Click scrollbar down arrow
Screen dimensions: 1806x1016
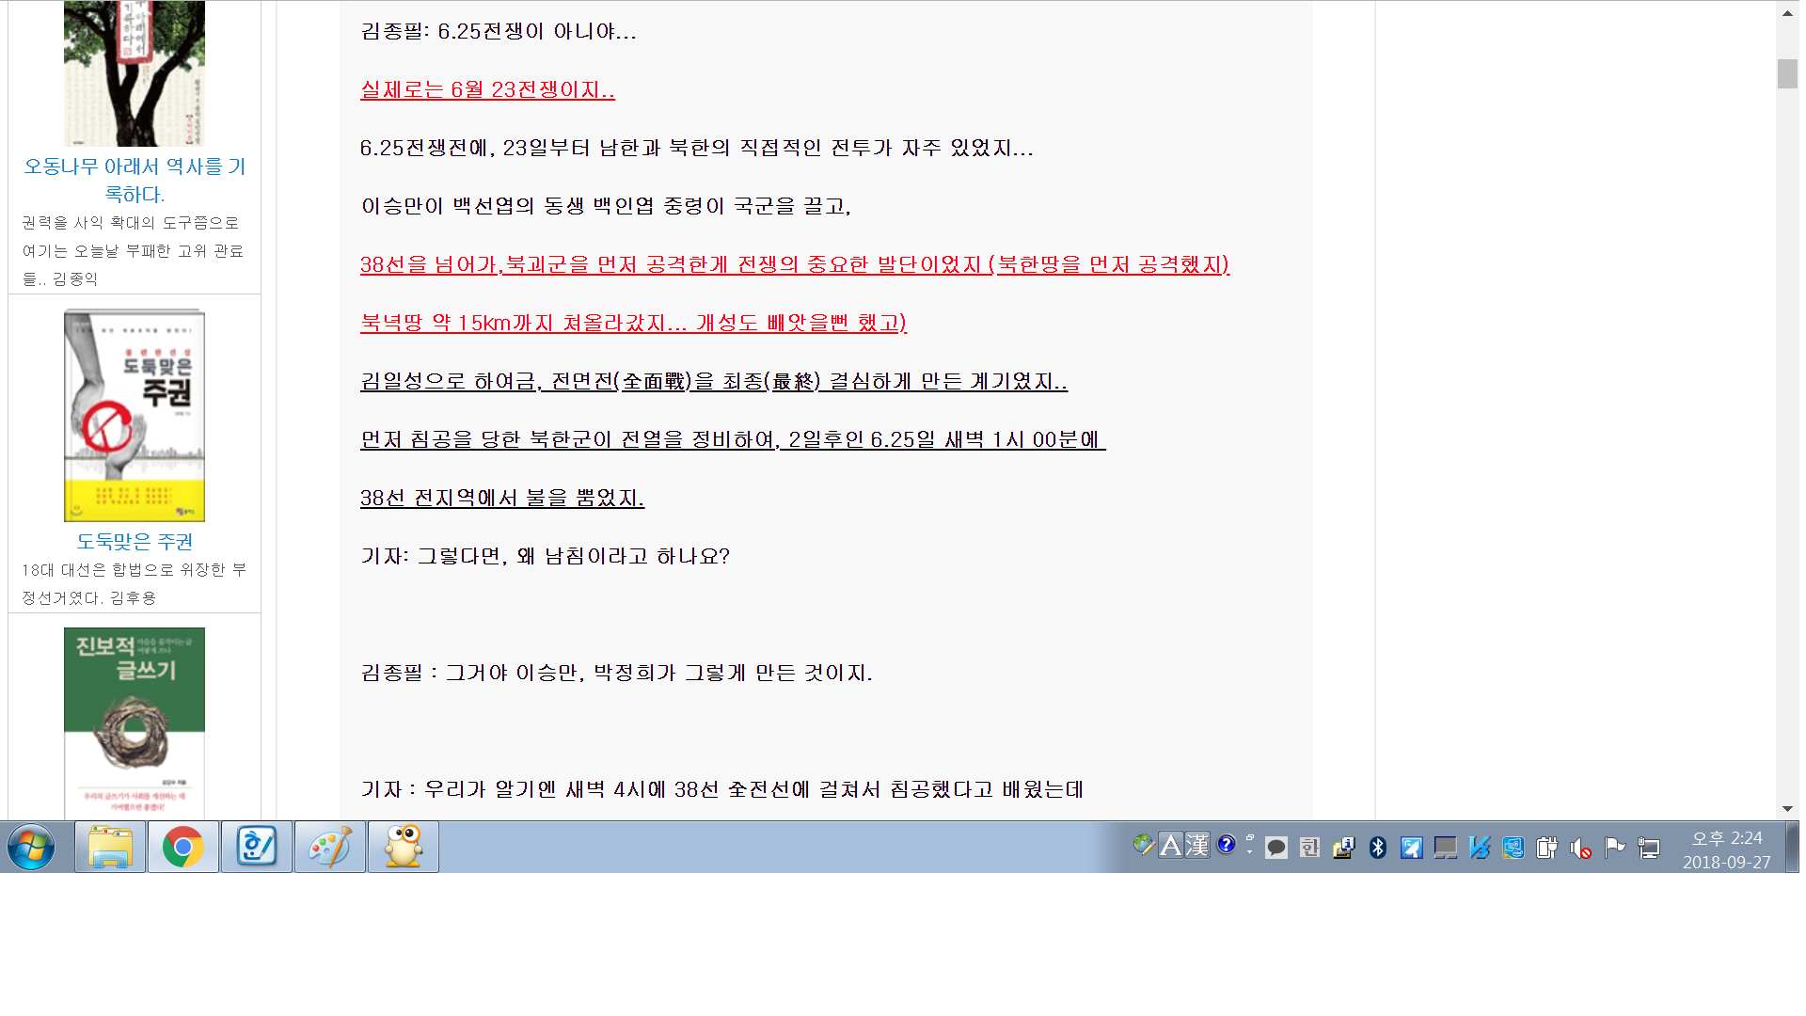coord(1787,809)
